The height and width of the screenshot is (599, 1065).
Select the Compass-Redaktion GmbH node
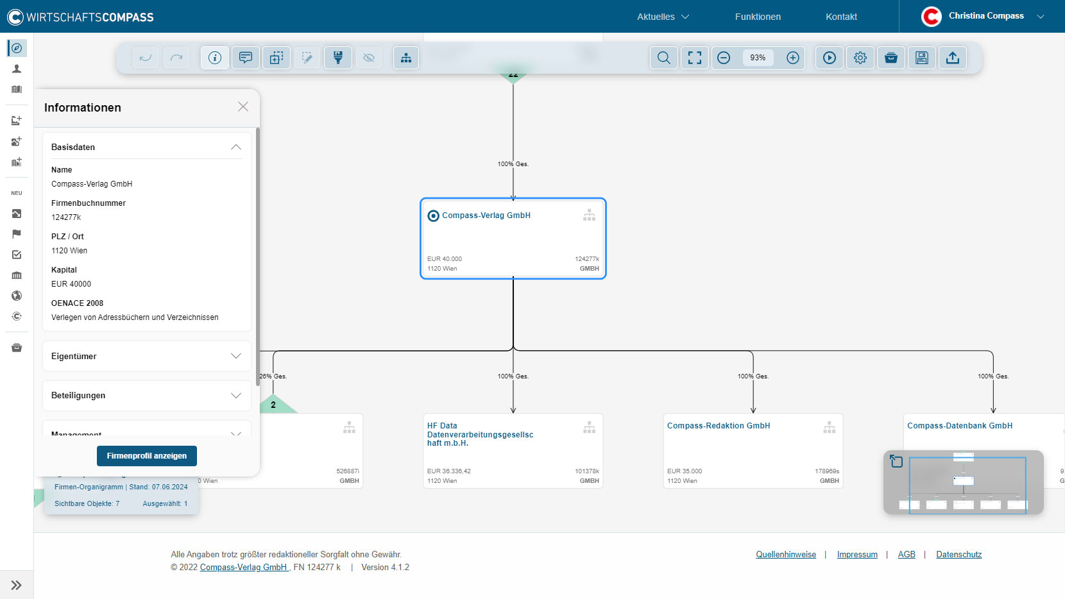click(753, 451)
